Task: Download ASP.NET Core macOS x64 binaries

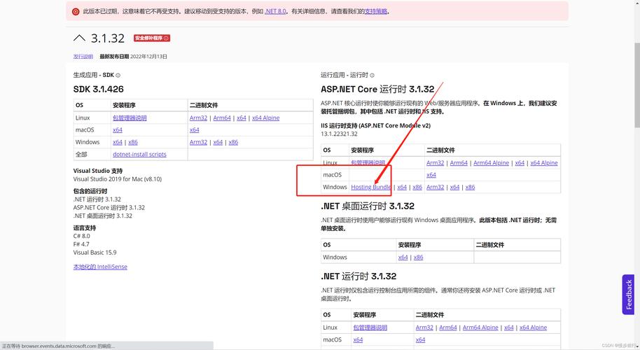Action: (431, 174)
